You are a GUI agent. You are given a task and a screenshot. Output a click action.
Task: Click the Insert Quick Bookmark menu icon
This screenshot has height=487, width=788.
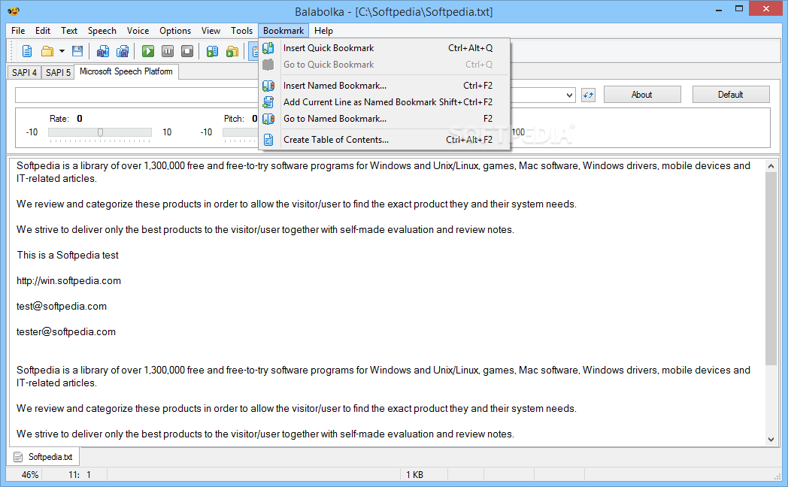coord(268,47)
